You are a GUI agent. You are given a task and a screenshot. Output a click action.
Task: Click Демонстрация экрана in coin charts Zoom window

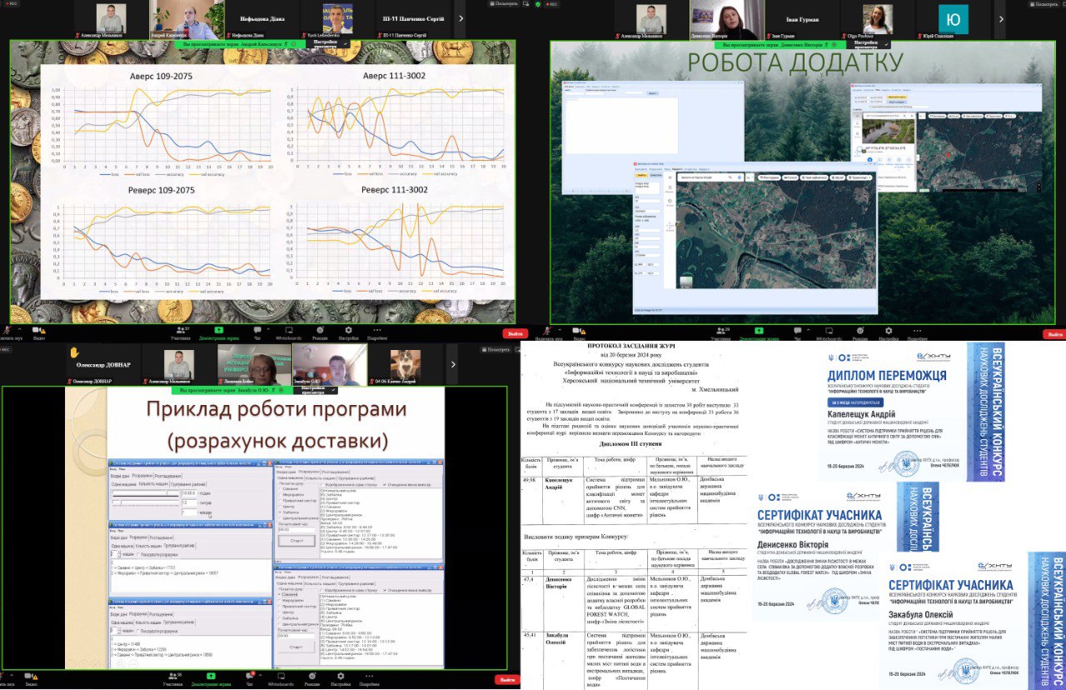tap(219, 333)
